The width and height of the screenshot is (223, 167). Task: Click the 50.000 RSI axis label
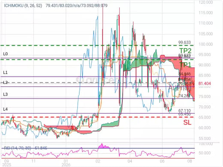pos(205,153)
